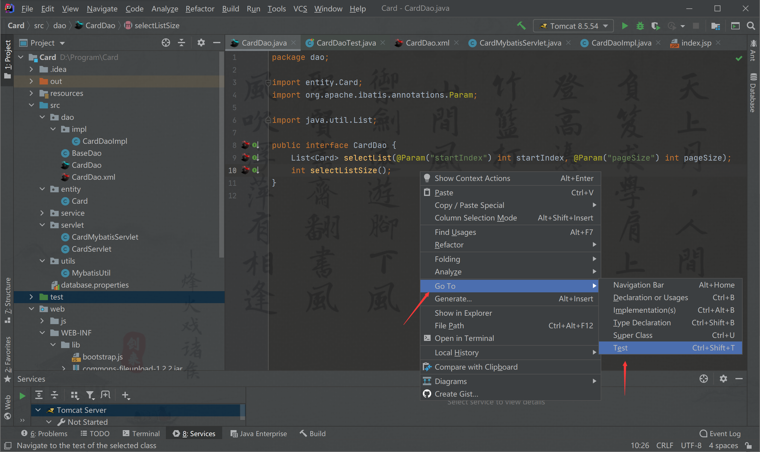This screenshot has height=452, width=760.
Task: Toggle the Database side tool window
Action: [x=753, y=93]
